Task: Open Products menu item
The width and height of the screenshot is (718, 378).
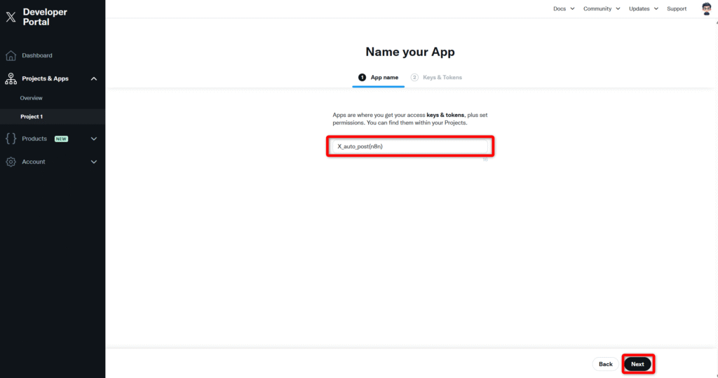Action: coord(34,139)
